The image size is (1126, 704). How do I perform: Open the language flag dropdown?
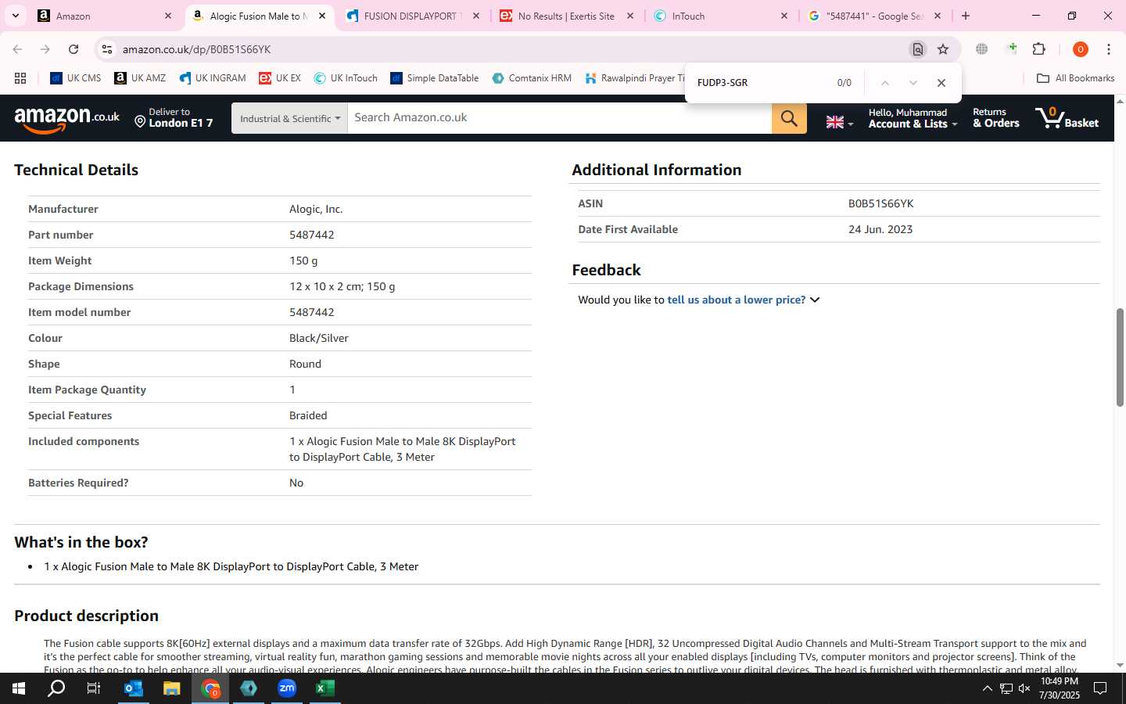click(x=840, y=122)
